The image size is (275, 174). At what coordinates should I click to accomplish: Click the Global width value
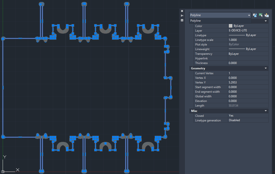pyautogui.click(x=248, y=96)
